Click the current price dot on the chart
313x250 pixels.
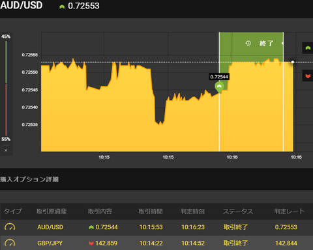click(x=293, y=62)
